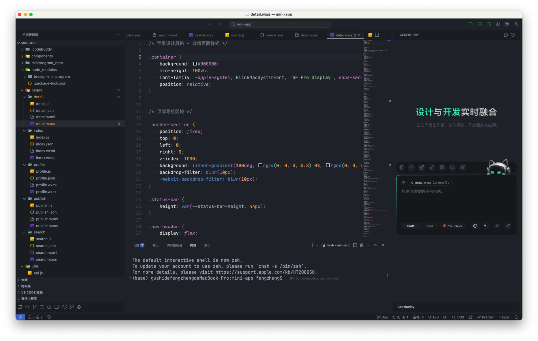Switch CodeBuddy to Chat mode
This screenshot has width=538, height=341.
click(429, 226)
